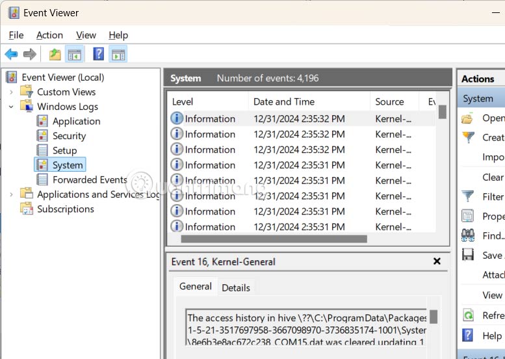
Task: Click the Import Custom View action
Action: [x=493, y=157]
